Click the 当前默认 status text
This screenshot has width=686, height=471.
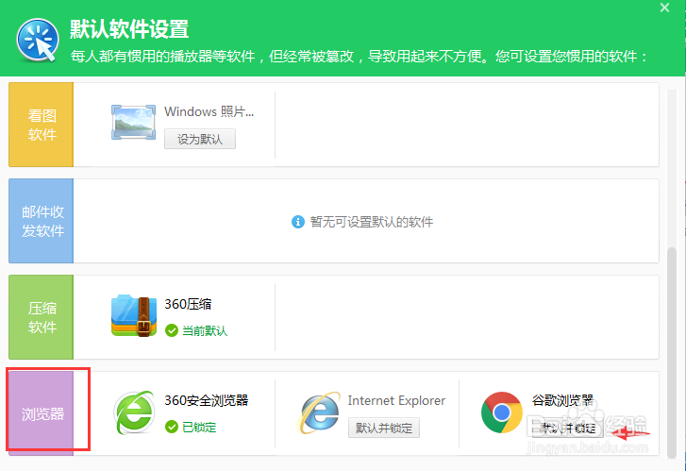pos(205,330)
